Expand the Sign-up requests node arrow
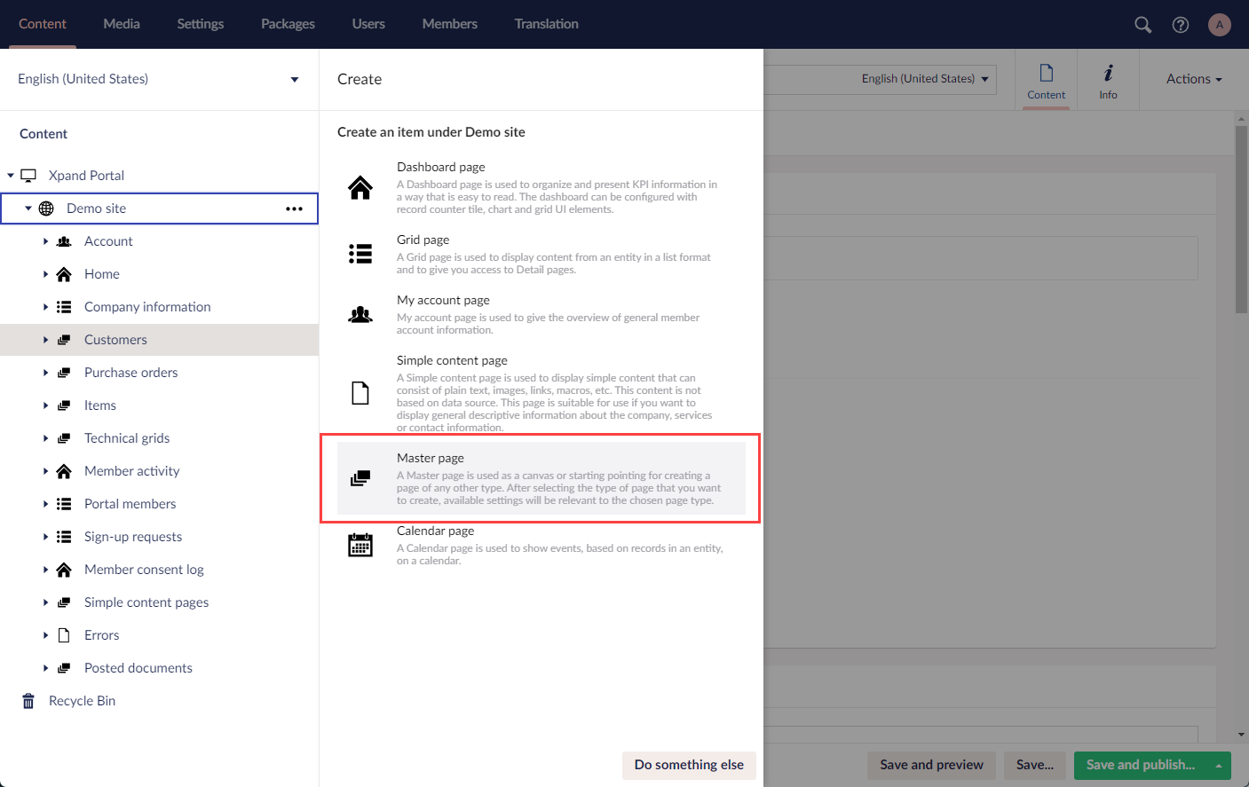This screenshot has width=1249, height=787. pos(45,537)
